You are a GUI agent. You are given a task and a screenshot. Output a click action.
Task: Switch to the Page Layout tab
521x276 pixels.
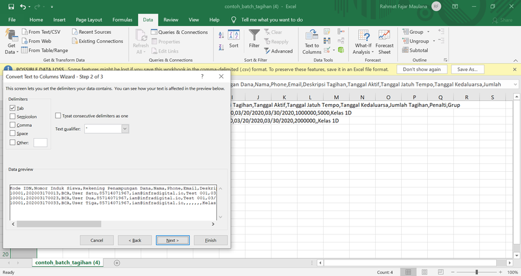[89, 20]
